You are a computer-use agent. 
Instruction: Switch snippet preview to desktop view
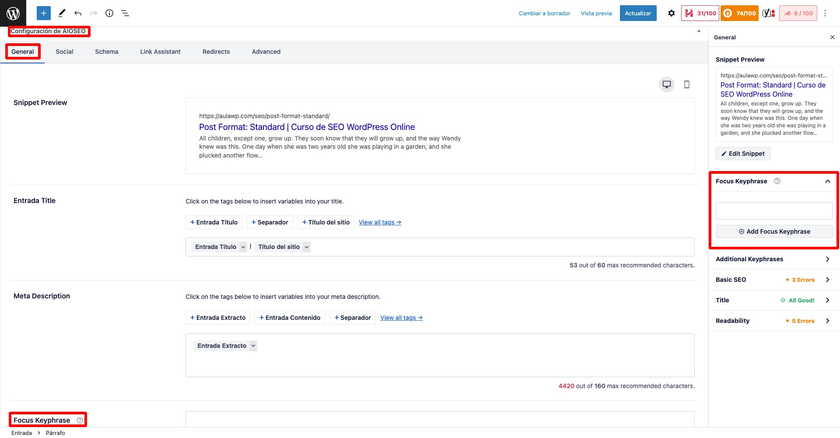(x=667, y=84)
